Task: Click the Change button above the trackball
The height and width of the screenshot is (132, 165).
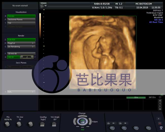Action: 82,116
